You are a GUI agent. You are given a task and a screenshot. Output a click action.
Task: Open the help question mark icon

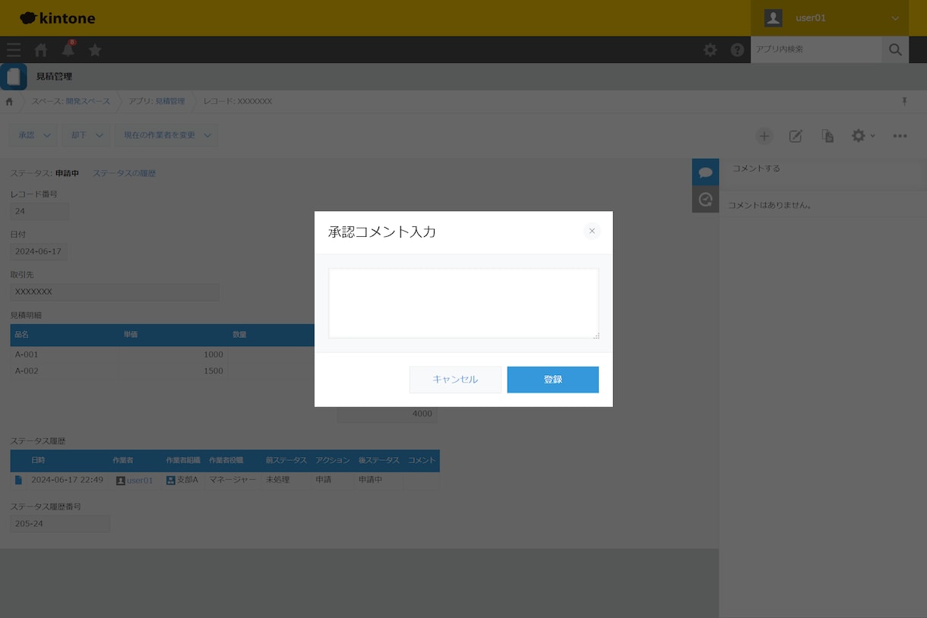tap(737, 50)
